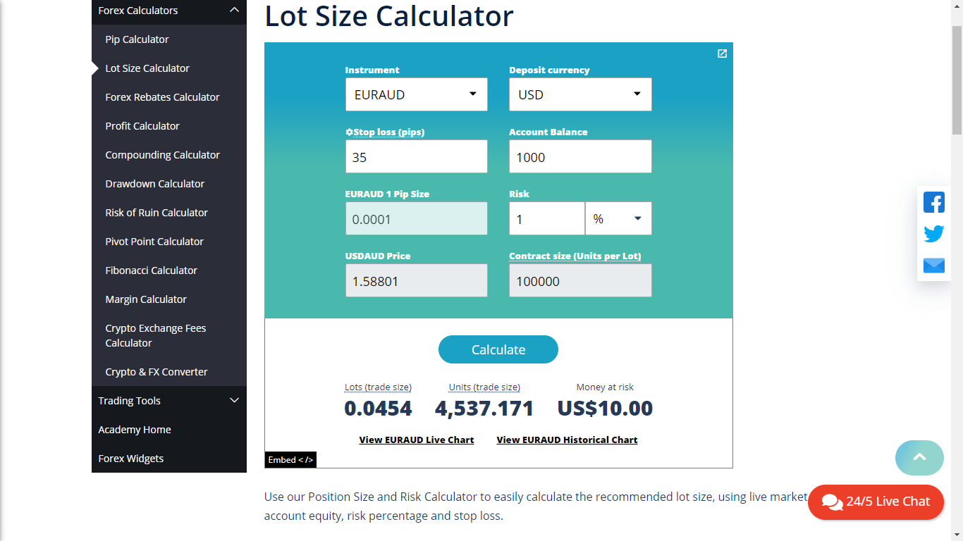Click the stop loss gear settings icon
Image resolution: width=963 pixels, height=541 pixels.
point(349,132)
